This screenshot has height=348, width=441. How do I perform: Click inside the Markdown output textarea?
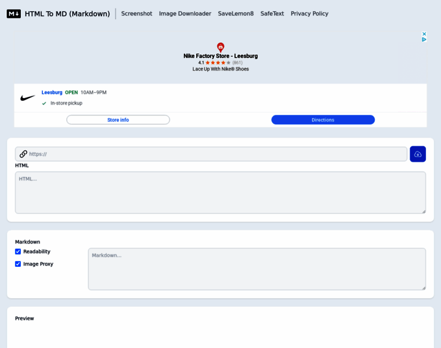point(257,269)
